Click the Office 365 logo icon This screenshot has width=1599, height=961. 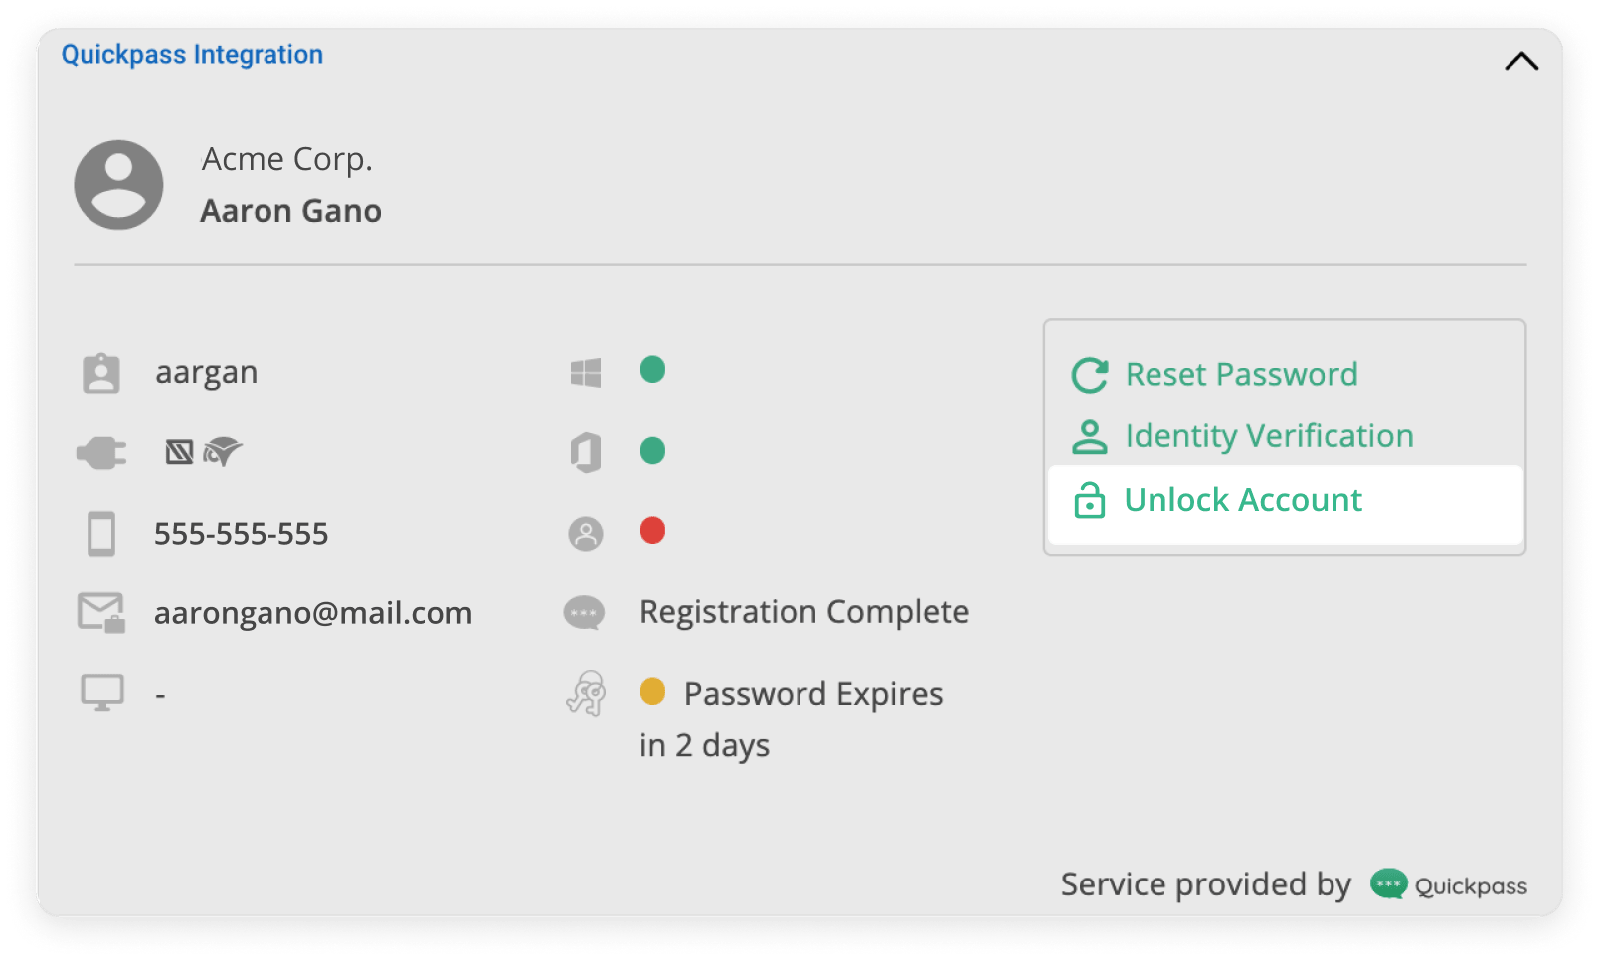click(586, 453)
